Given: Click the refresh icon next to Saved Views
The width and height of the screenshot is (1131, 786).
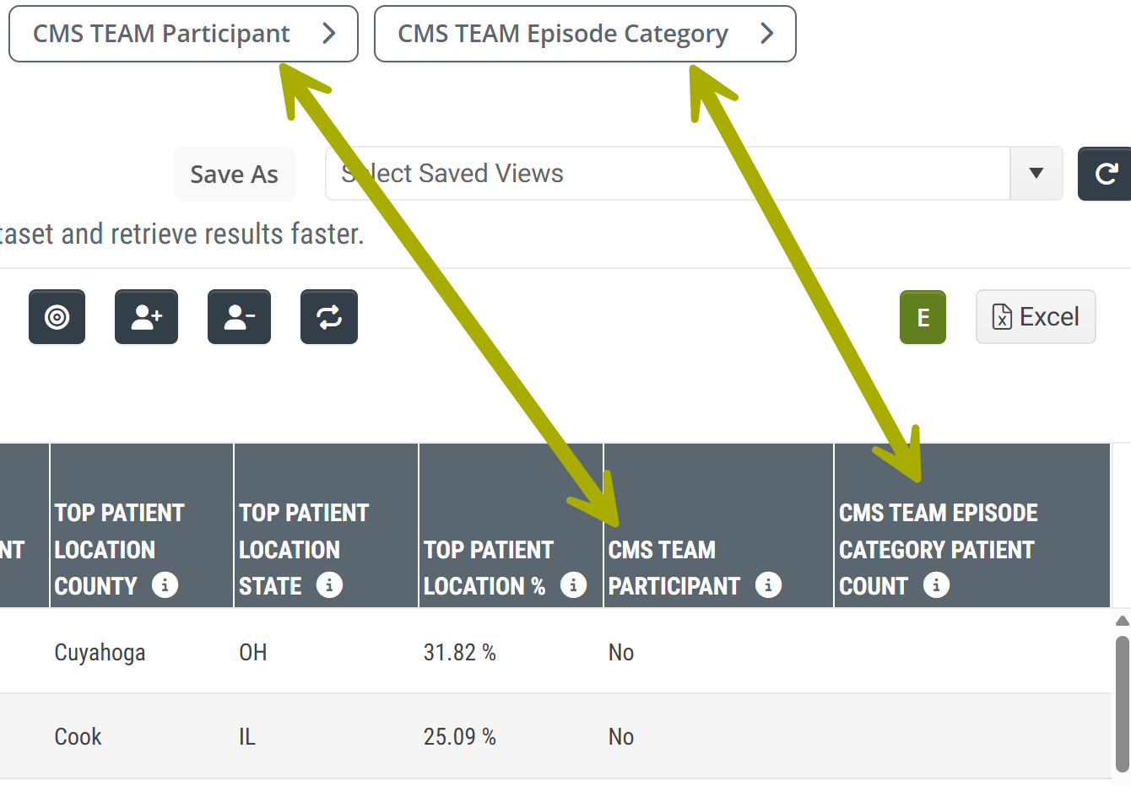Looking at the screenshot, I should point(1105,174).
